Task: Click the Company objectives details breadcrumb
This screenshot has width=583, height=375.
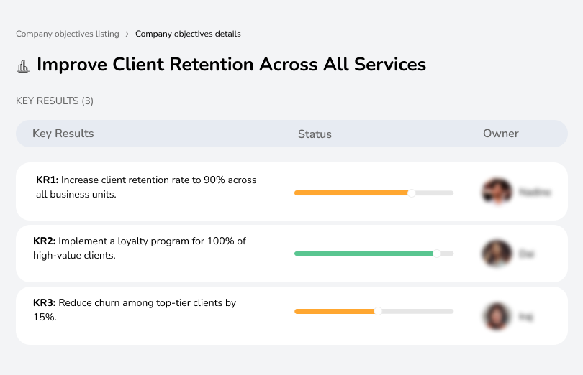Action: pos(188,34)
